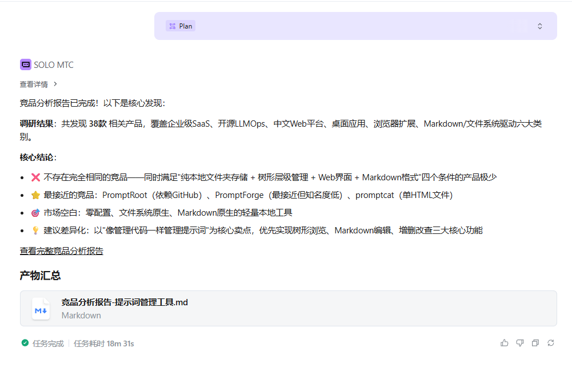The image size is (572, 384).
Task: Regenerate the response with the refresh icon
Action: click(x=550, y=343)
